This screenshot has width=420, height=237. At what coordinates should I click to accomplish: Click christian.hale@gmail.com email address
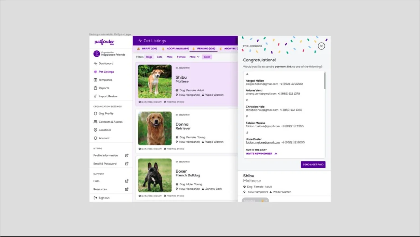pos(262,110)
